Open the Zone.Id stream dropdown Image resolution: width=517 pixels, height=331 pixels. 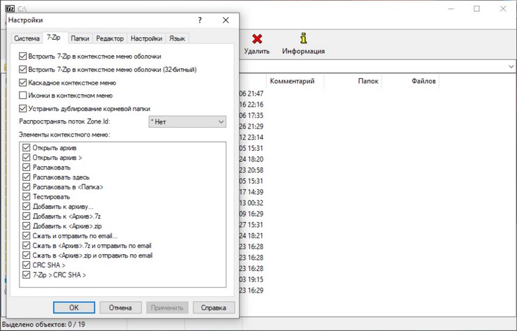(x=187, y=122)
